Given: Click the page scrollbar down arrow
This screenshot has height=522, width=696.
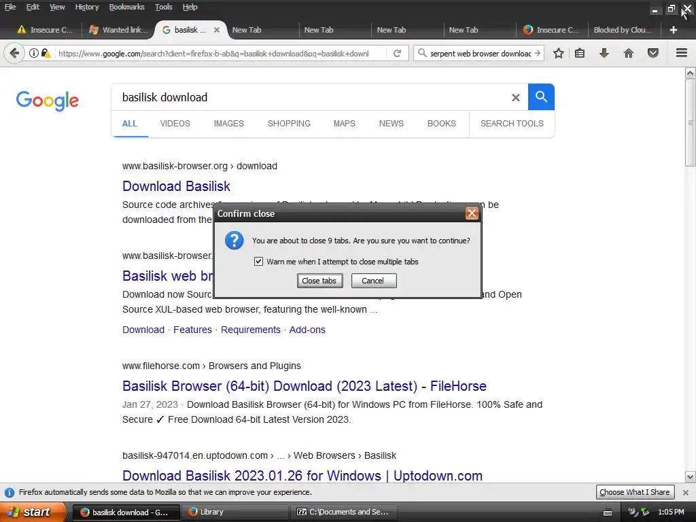Looking at the screenshot, I should pyautogui.click(x=691, y=477).
